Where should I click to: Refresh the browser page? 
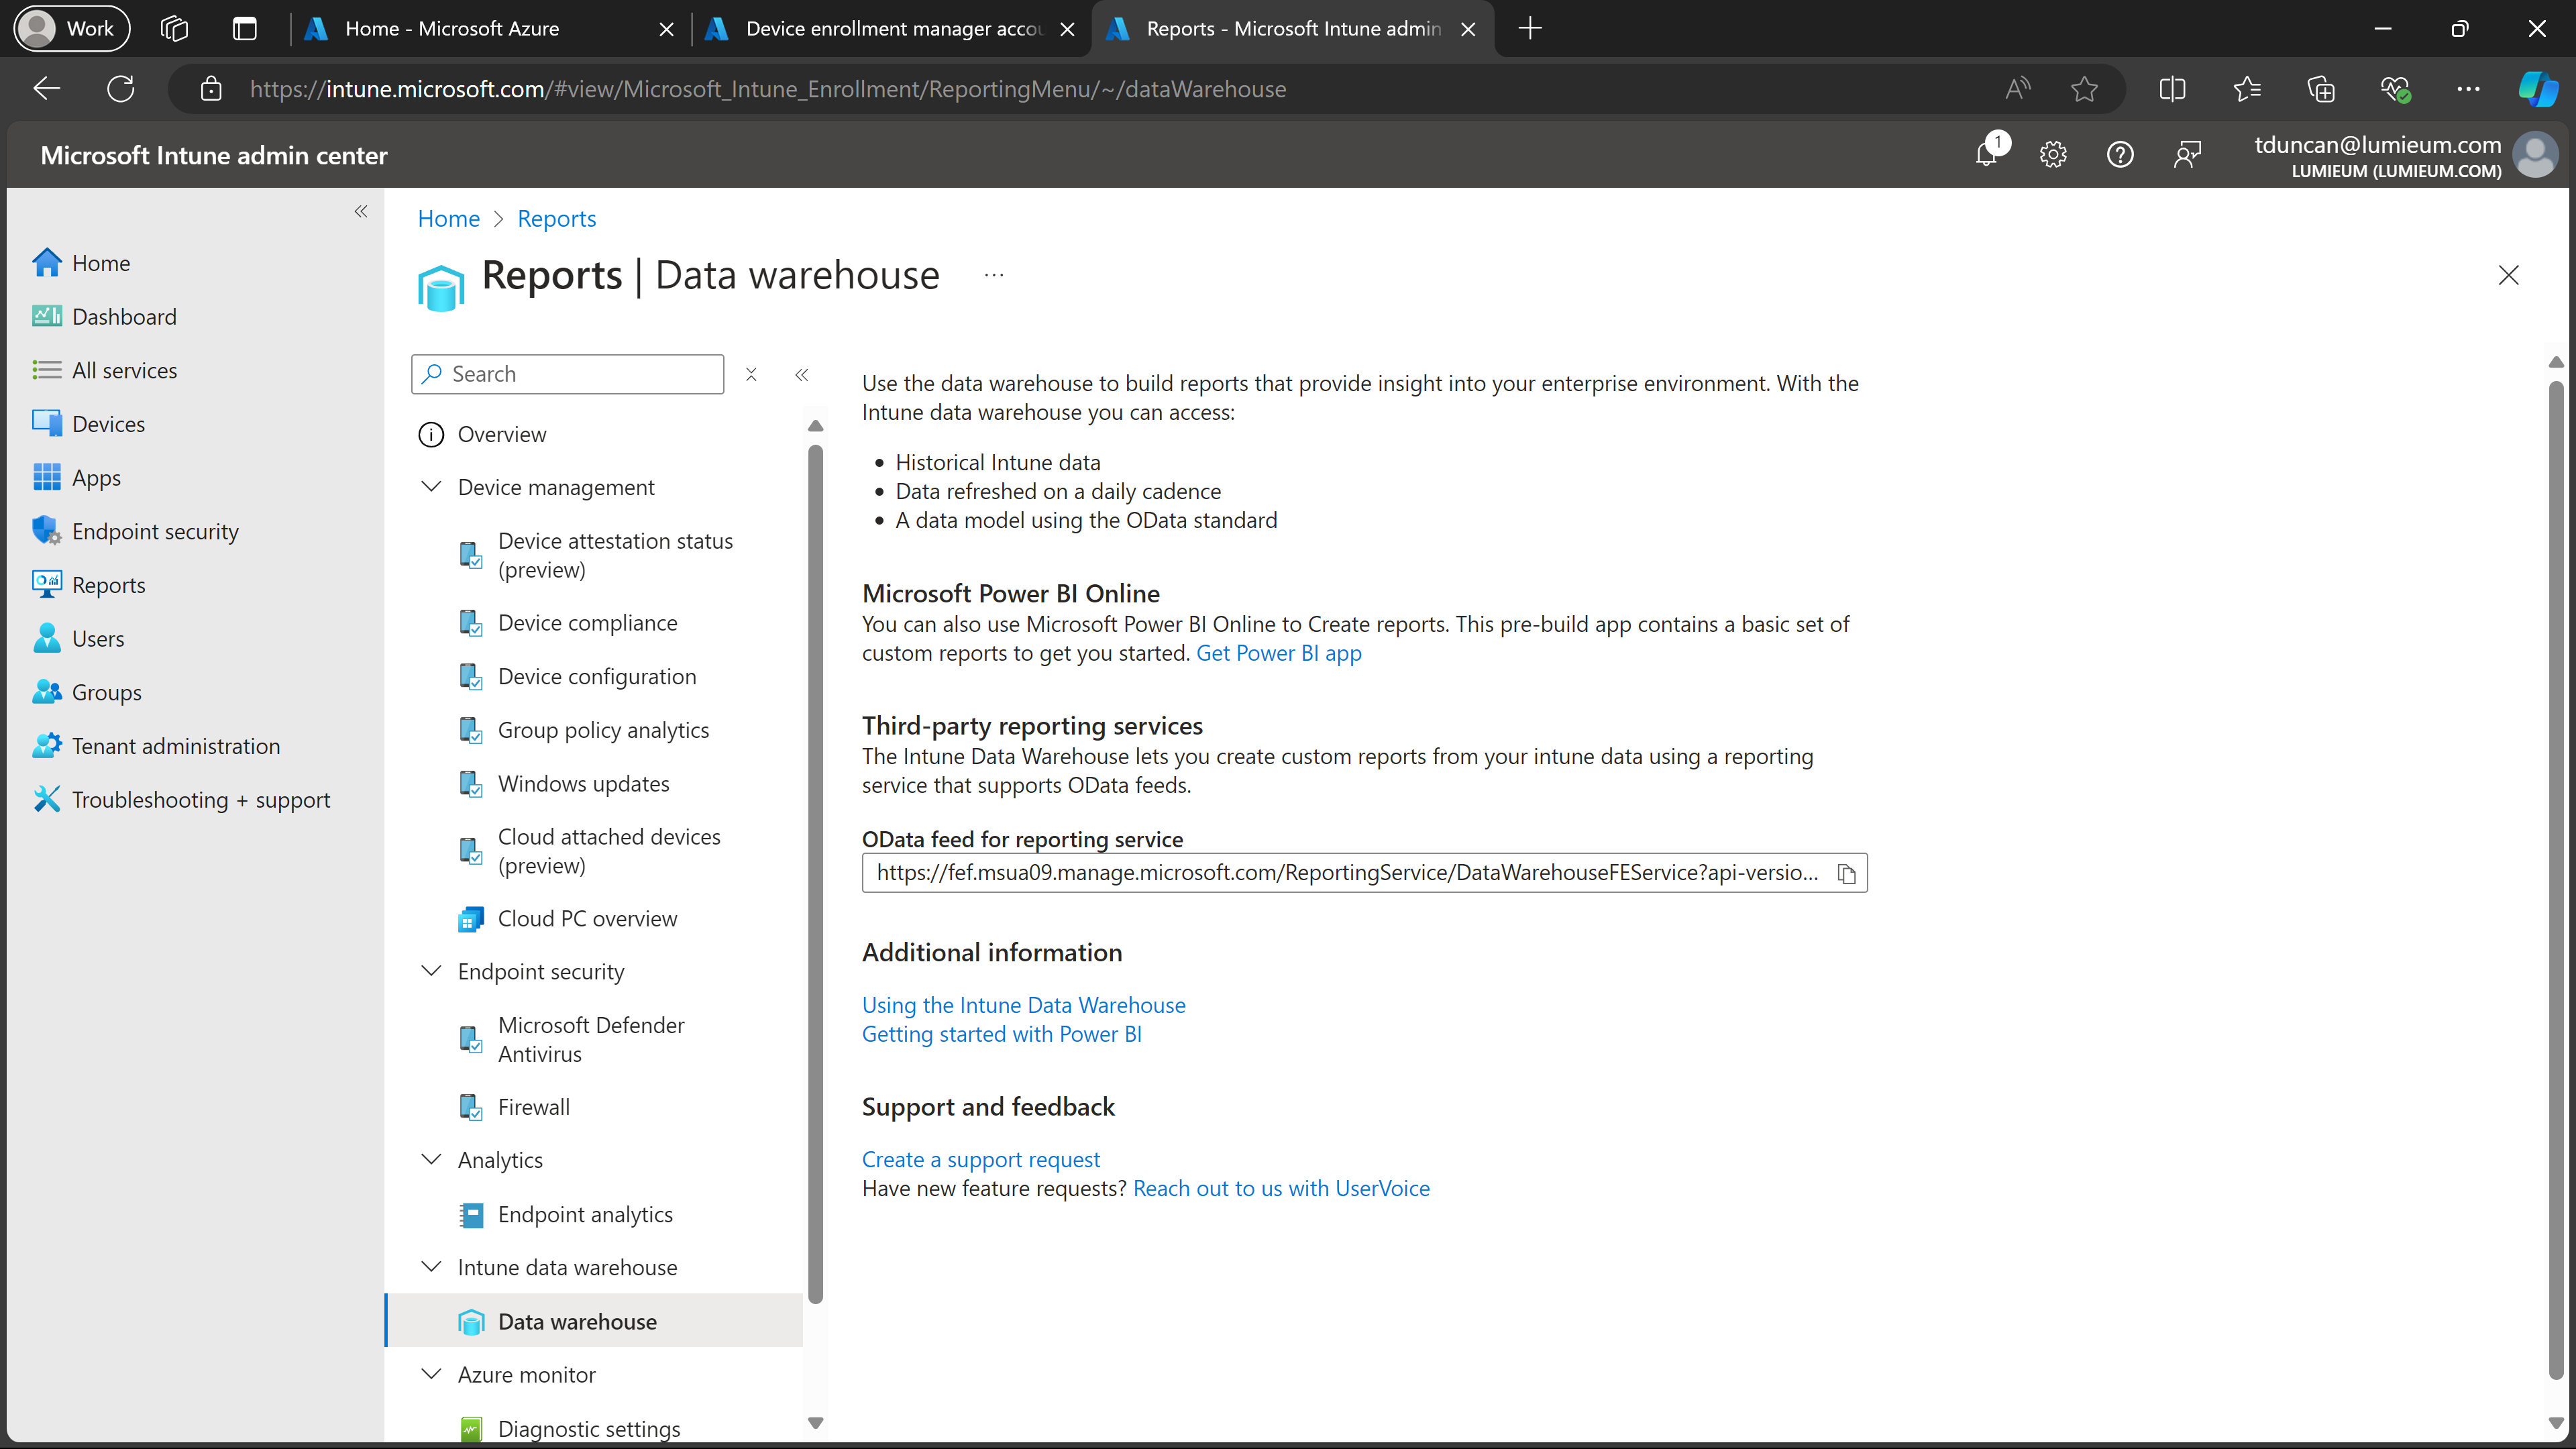pos(121,89)
